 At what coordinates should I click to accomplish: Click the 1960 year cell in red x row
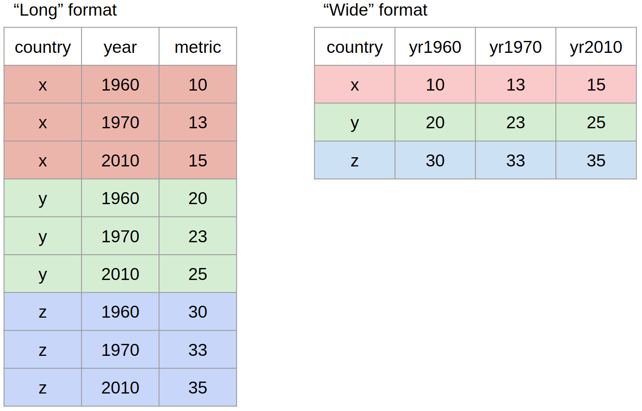point(120,85)
